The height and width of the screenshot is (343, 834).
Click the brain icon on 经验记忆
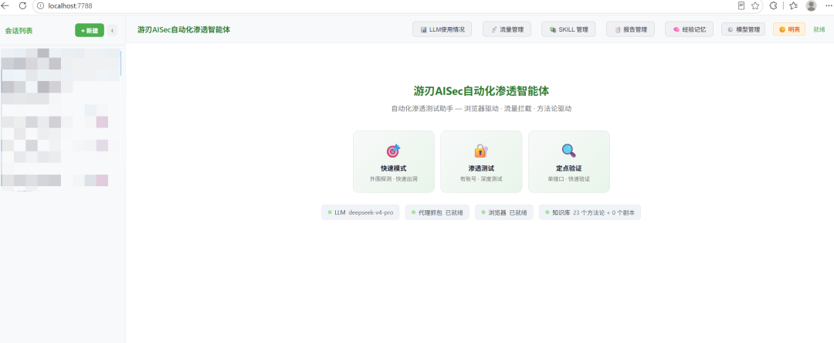(x=676, y=30)
